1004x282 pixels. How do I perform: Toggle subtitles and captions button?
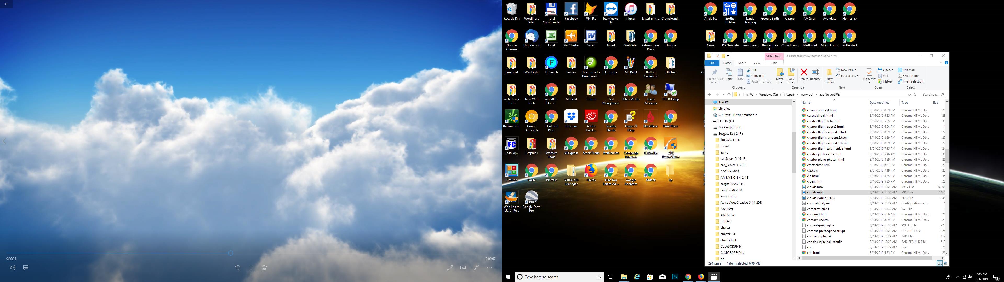tap(26, 268)
